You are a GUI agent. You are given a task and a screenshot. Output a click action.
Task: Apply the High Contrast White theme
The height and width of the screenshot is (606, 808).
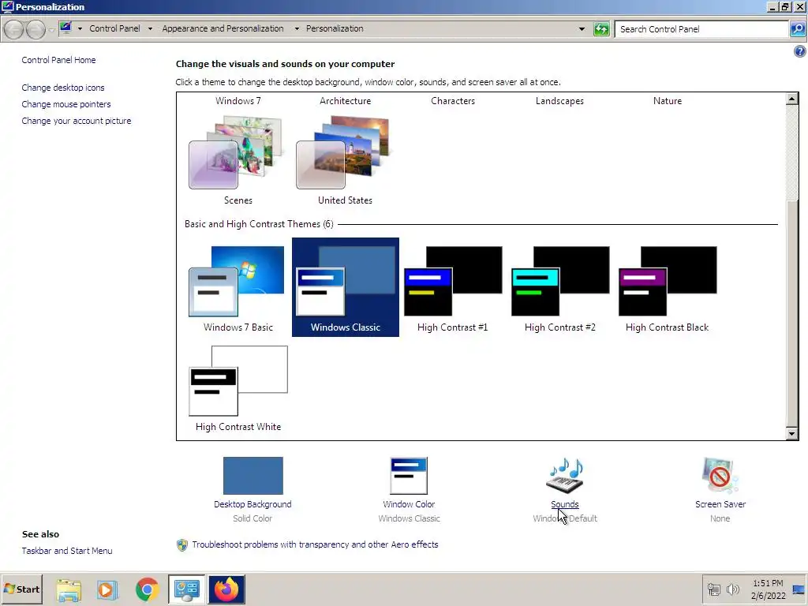tap(238, 387)
